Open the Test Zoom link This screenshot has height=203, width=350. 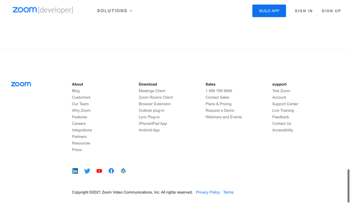point(281,91)
